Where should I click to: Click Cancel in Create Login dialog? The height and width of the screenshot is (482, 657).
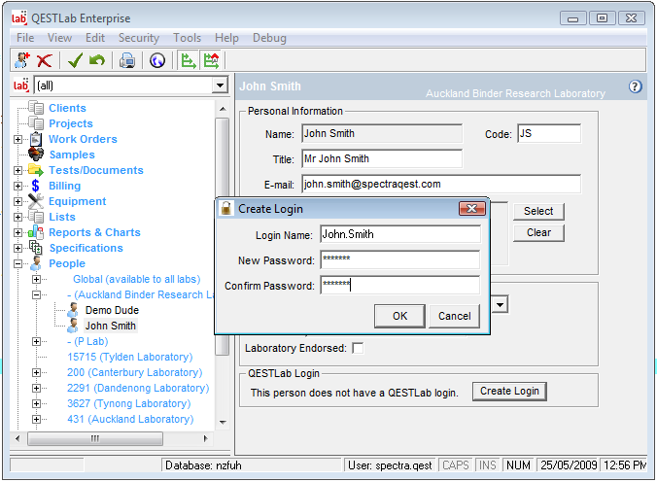pyautogui.click(x=454, y=316)
